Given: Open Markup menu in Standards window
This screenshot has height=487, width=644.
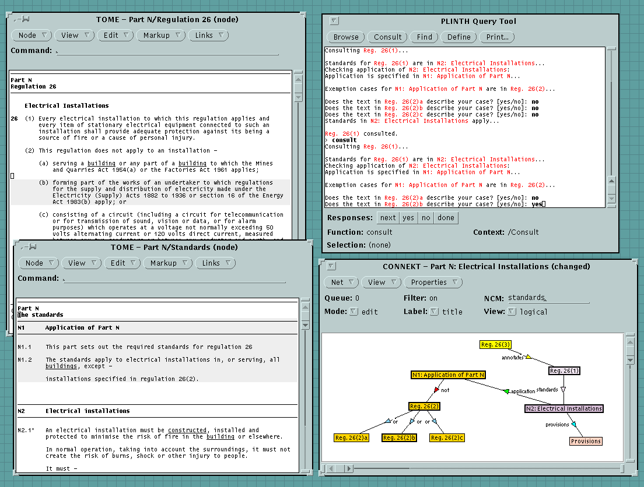Looking at the screenshot, I should [x=167, y=263].
